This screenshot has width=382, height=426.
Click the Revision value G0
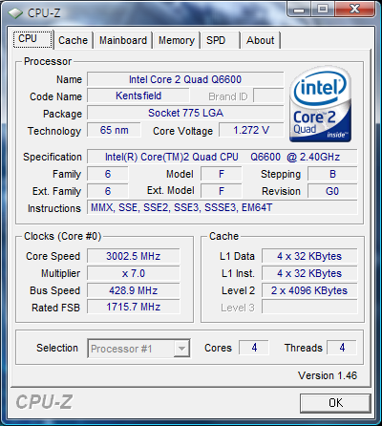332,191
